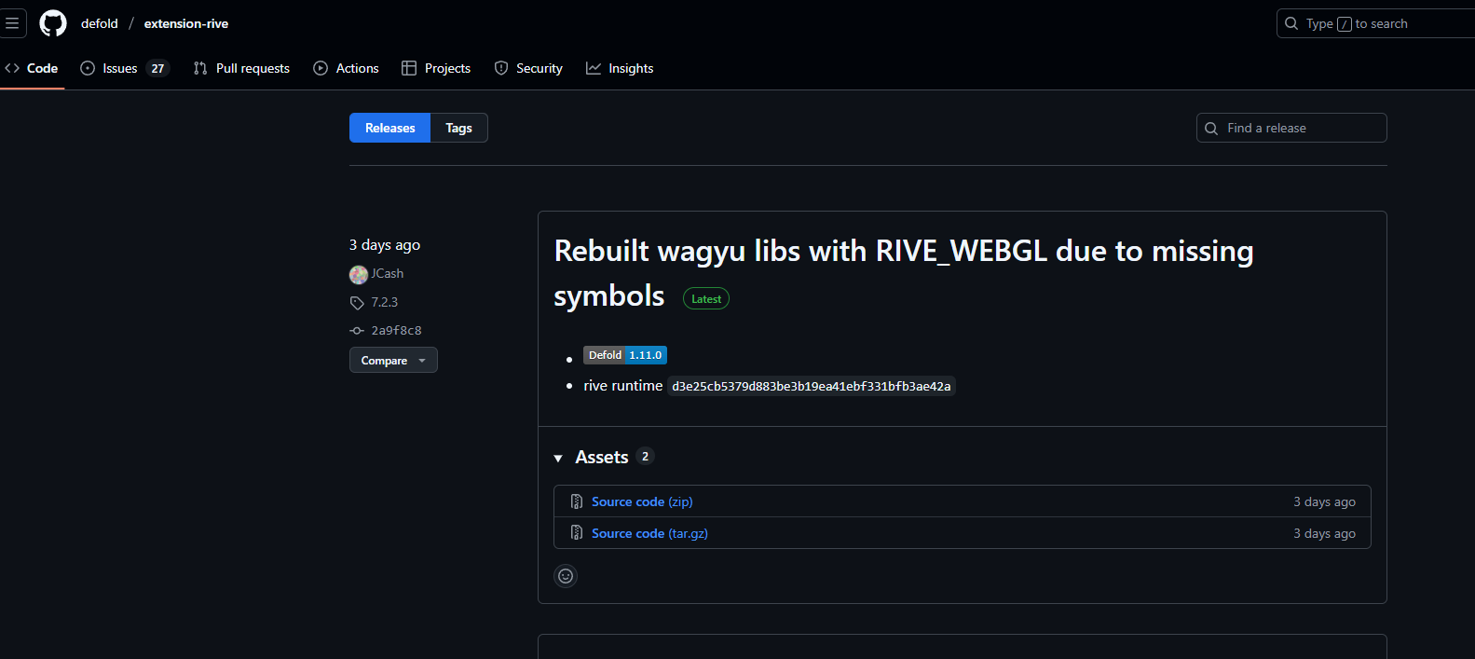Download Source code (zip)
Image resolution: width=1475 pixels, height=659 pixels.
tap(642, 501)
